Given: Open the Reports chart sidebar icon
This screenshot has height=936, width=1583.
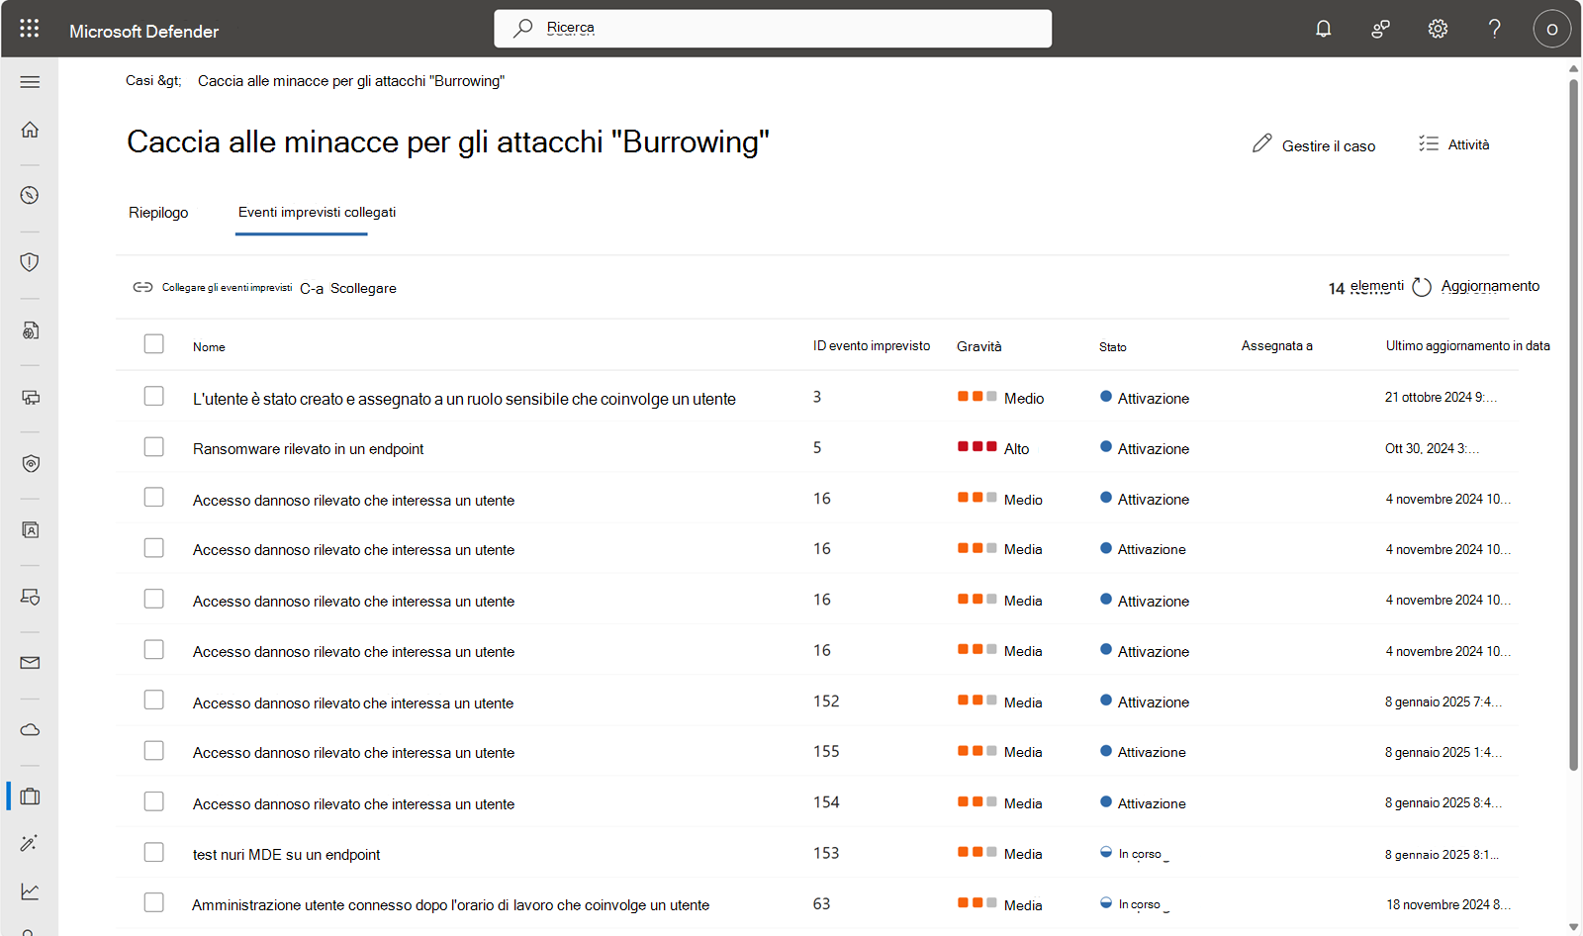Looking at the screenshot, I should coord(30,891).
